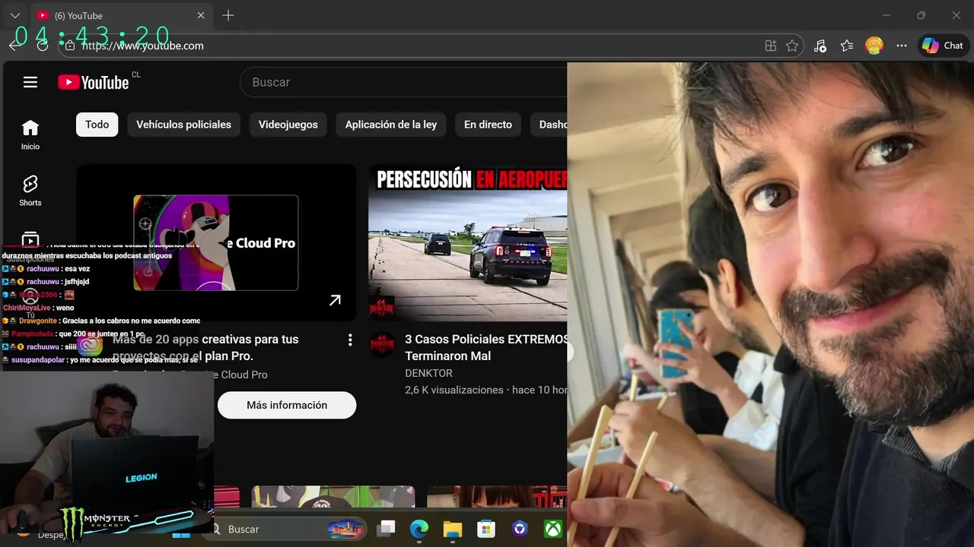Open a new browser tab
The image size is (974, 547).
(x=228, y=15)
